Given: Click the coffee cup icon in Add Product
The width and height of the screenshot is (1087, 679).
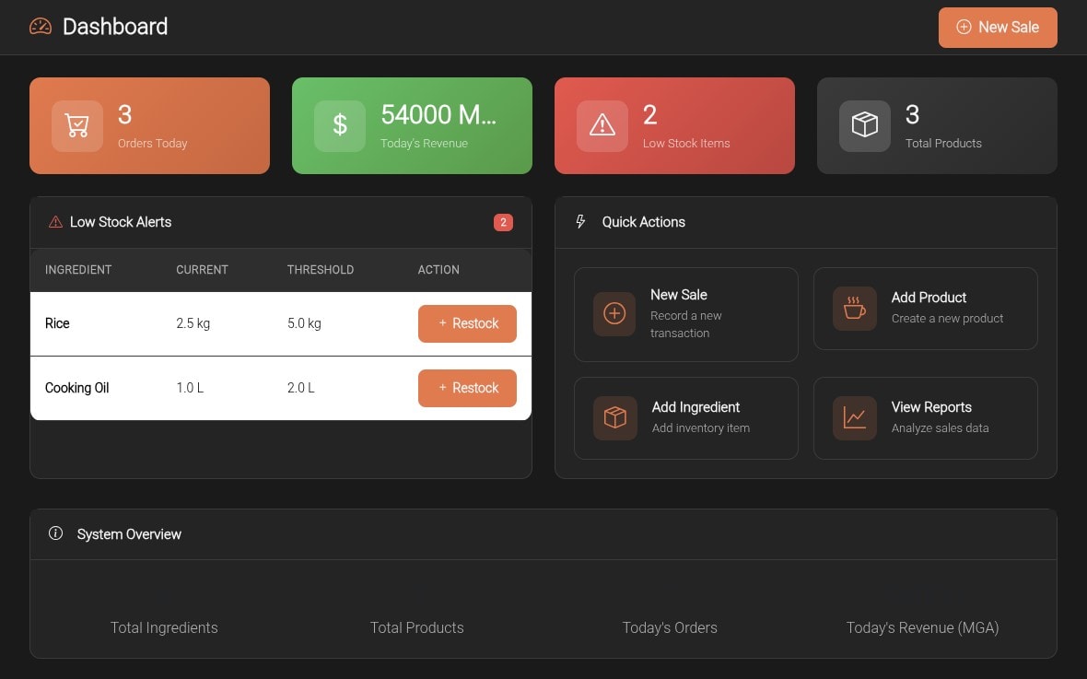Looking at the screenshot, I should point(854,308).
